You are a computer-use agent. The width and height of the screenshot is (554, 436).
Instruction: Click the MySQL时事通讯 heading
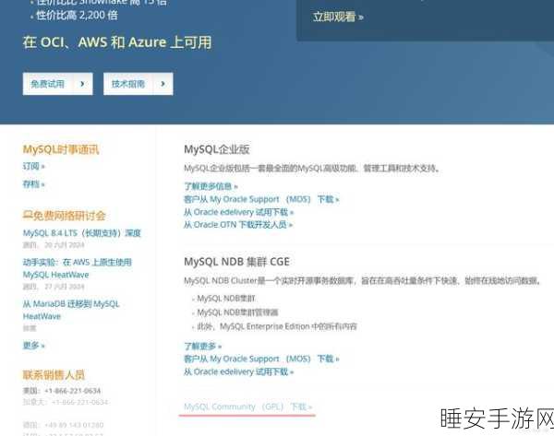(x=61, y=149)
